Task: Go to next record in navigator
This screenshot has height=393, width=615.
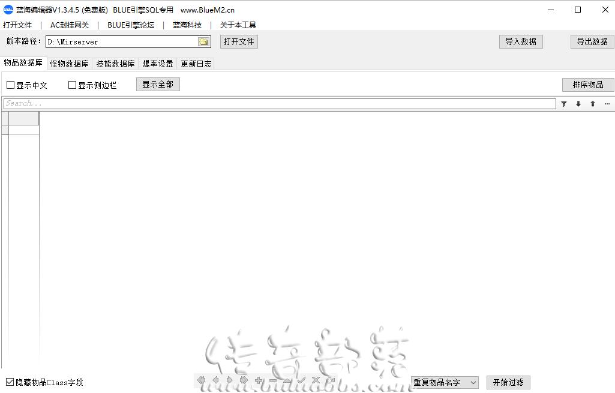Action: 230,380
